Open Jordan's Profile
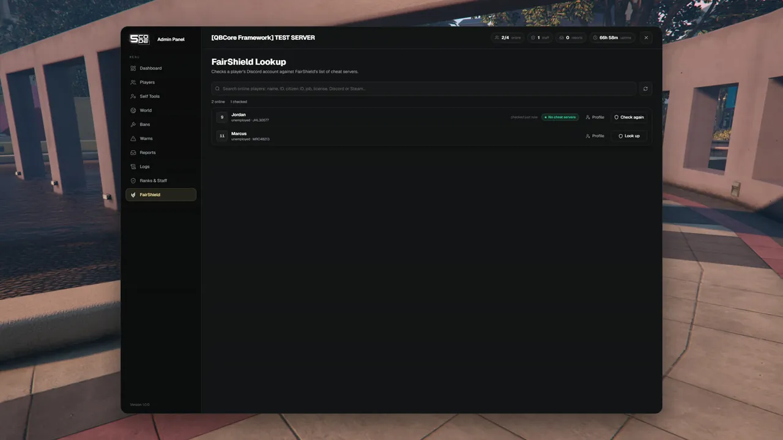This screenshot has height=440, width=783. tap(595, 117)
